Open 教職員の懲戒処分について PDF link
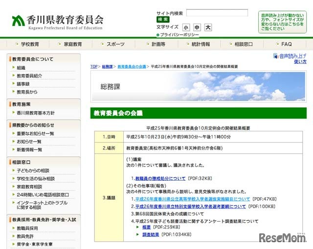This screenshot has height=249, width=313. coord(160,179)
